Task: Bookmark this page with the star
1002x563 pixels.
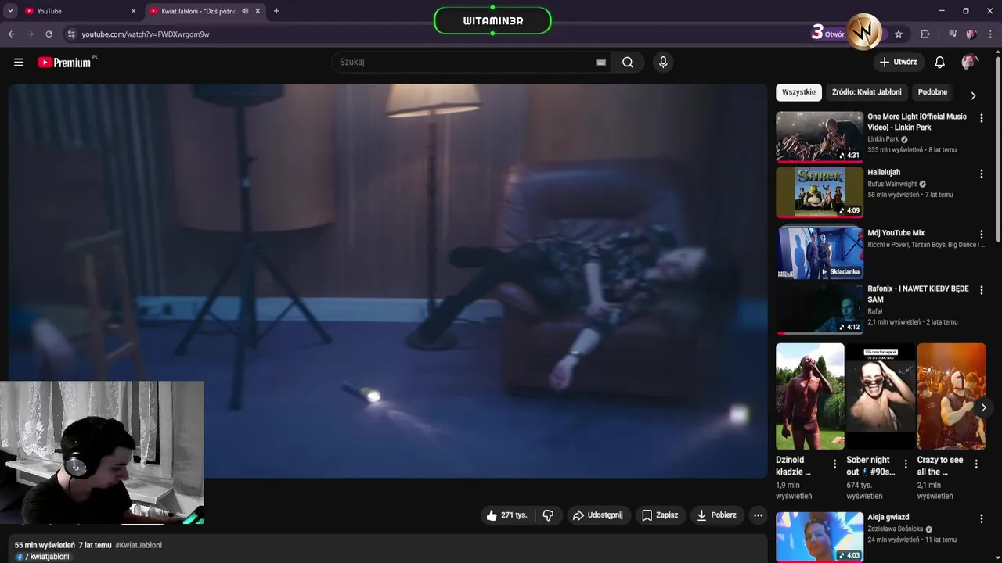Action: [x=899, y=34]
